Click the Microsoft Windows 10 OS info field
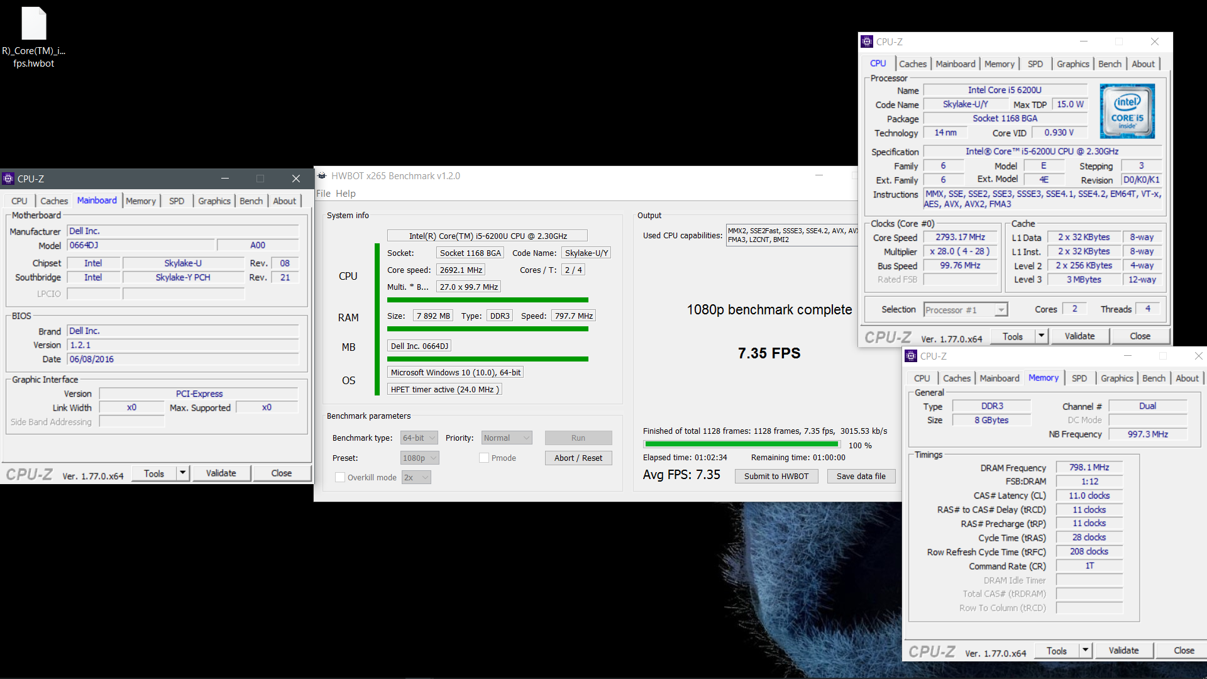The width and height of the screenshot is (1207, 679). [455, 372]
